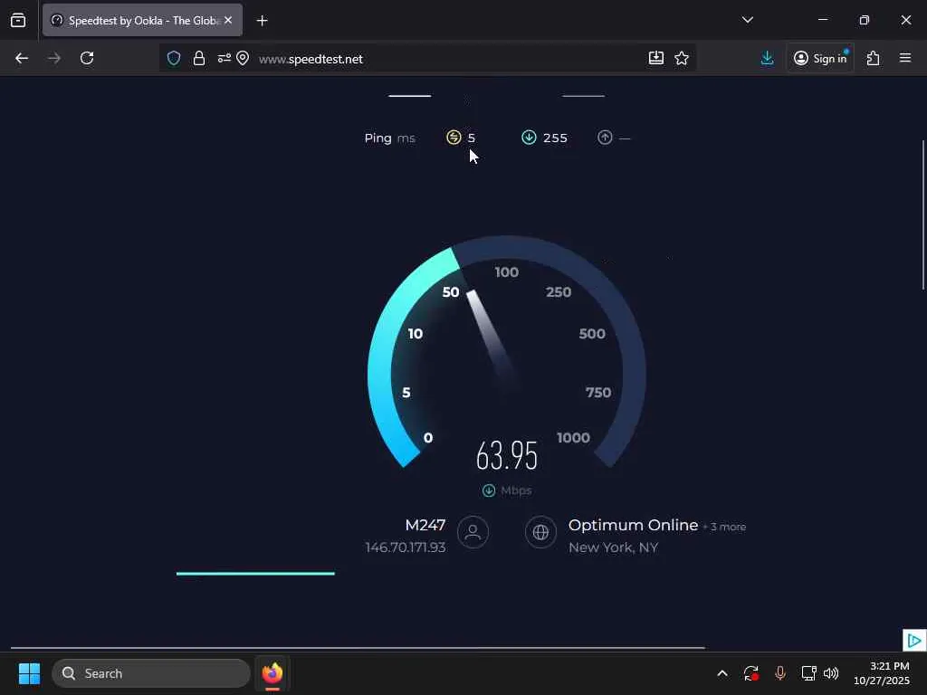This screenshot has height=695, width=927.
Task: Open the Windows Start menu
Action: coord(29,673)
